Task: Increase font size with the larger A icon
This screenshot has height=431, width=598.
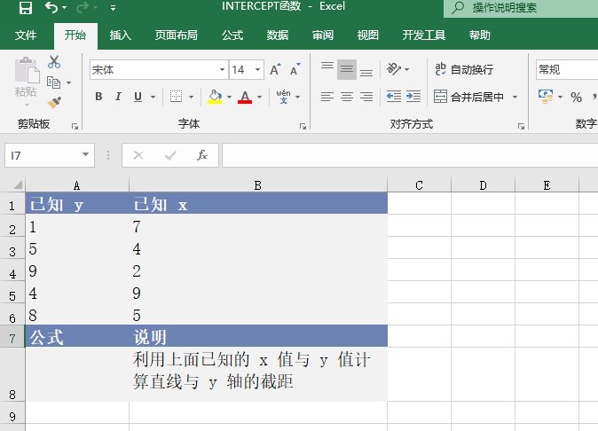Action: (275, 69)
